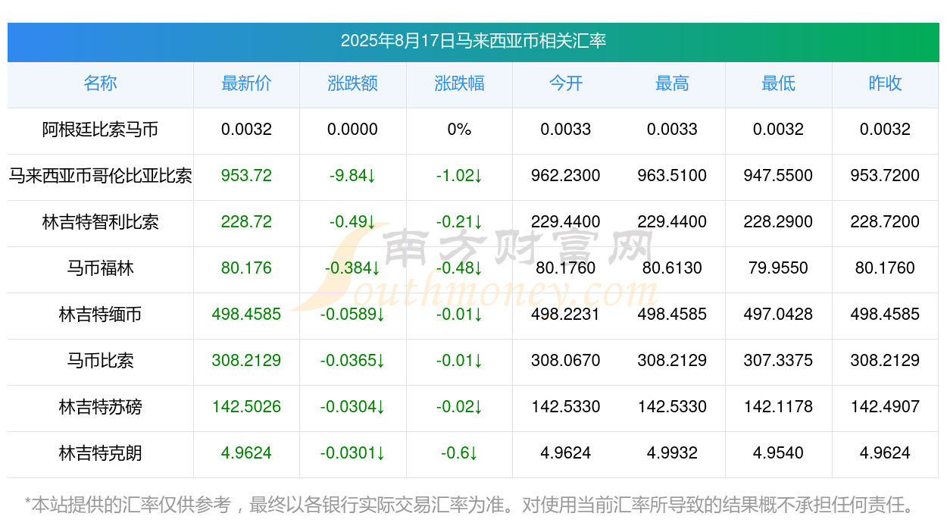The height and width of the screenshot is (529, 947).
Task: Click the row name 林吉特智利比索
Action: point(100,222)
